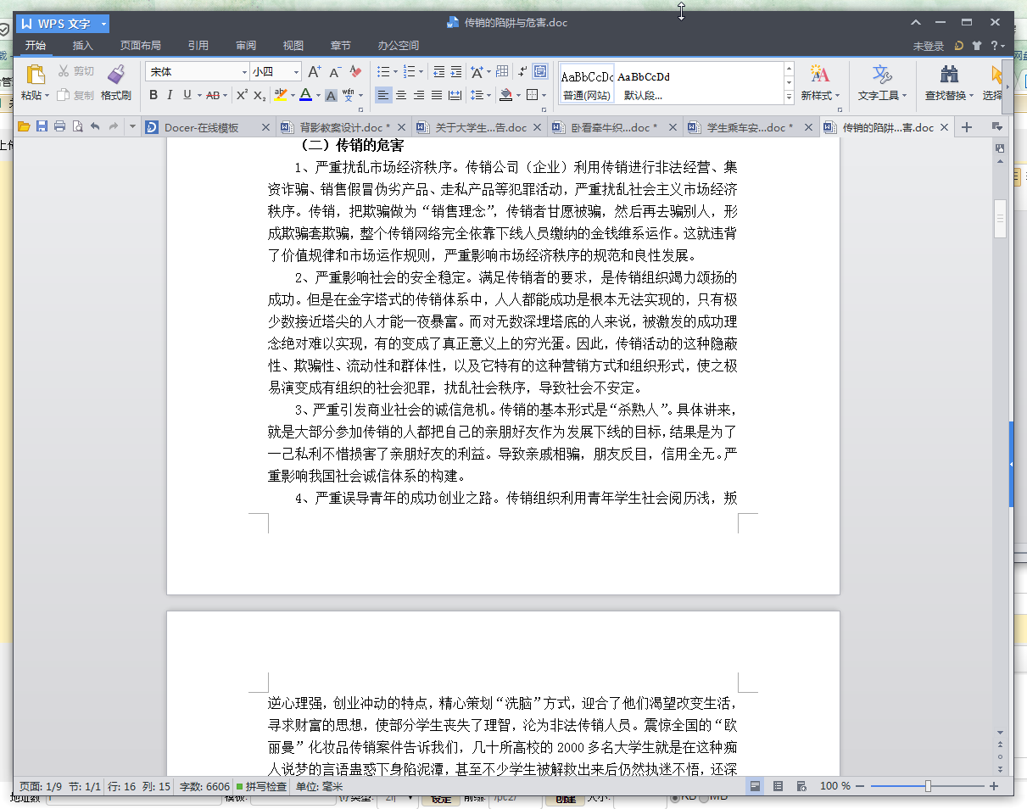Open the 文字工具 button
The width and height of the screenshot is (1027, 809).
882,83
